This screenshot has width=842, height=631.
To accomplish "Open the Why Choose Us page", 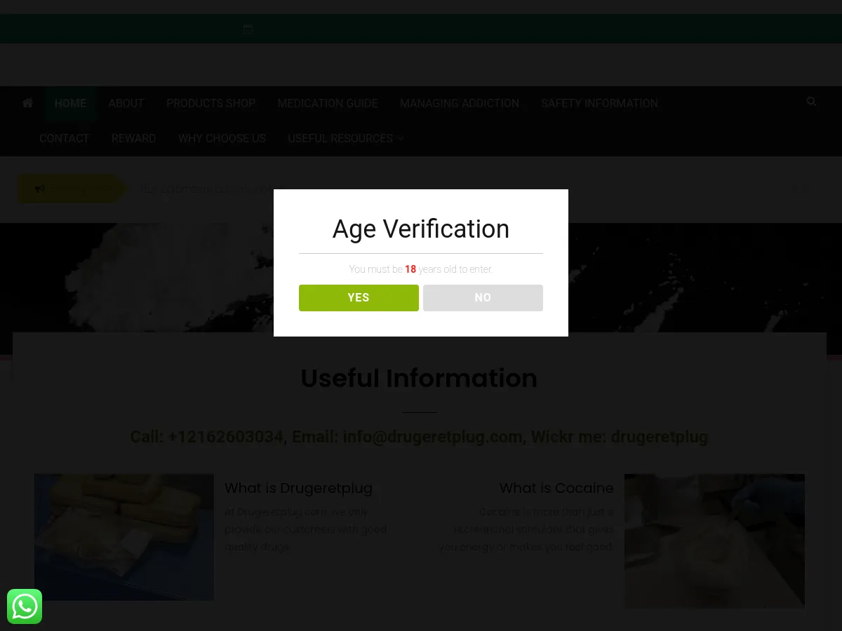I will click(x=222, y=139).
